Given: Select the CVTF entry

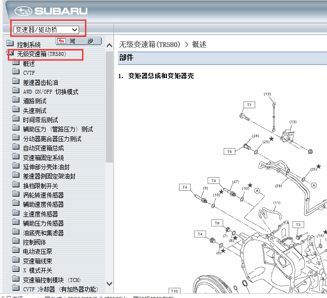Looking at the screenshot, I should (x=29, y=73).
